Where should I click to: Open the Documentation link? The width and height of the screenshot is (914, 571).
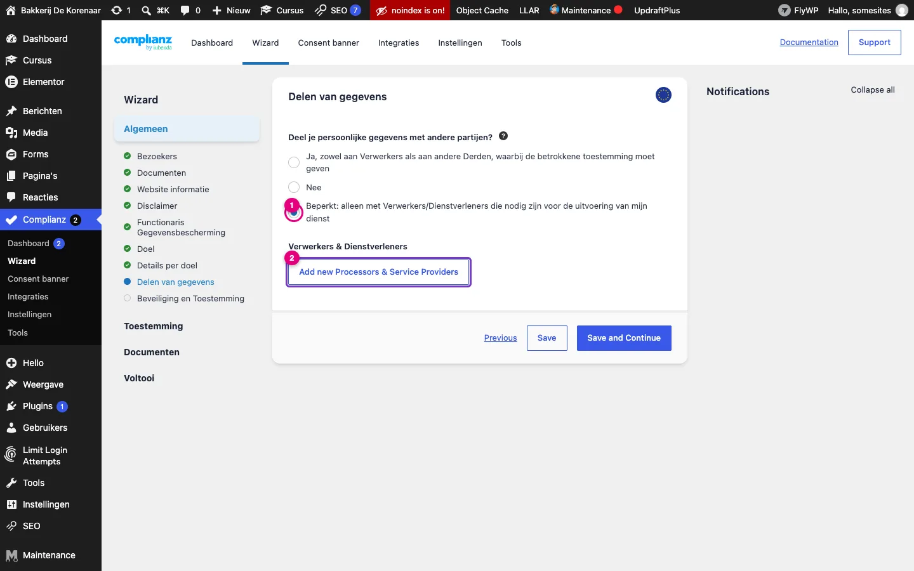coord(809,43)
